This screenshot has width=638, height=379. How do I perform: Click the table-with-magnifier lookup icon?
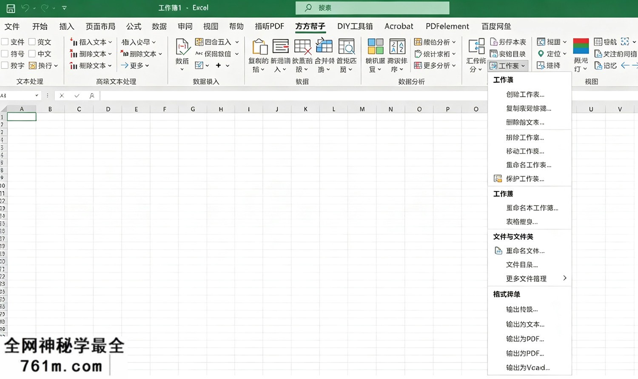click(x=347, y=46)
